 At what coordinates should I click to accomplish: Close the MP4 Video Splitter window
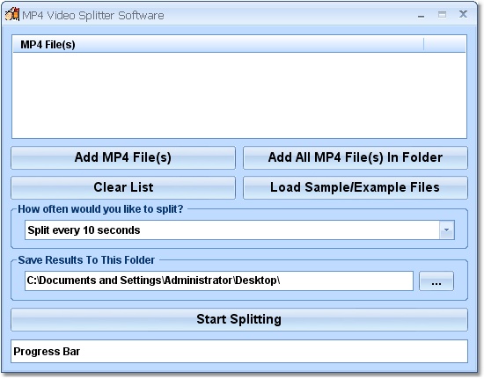pos(463,14)
